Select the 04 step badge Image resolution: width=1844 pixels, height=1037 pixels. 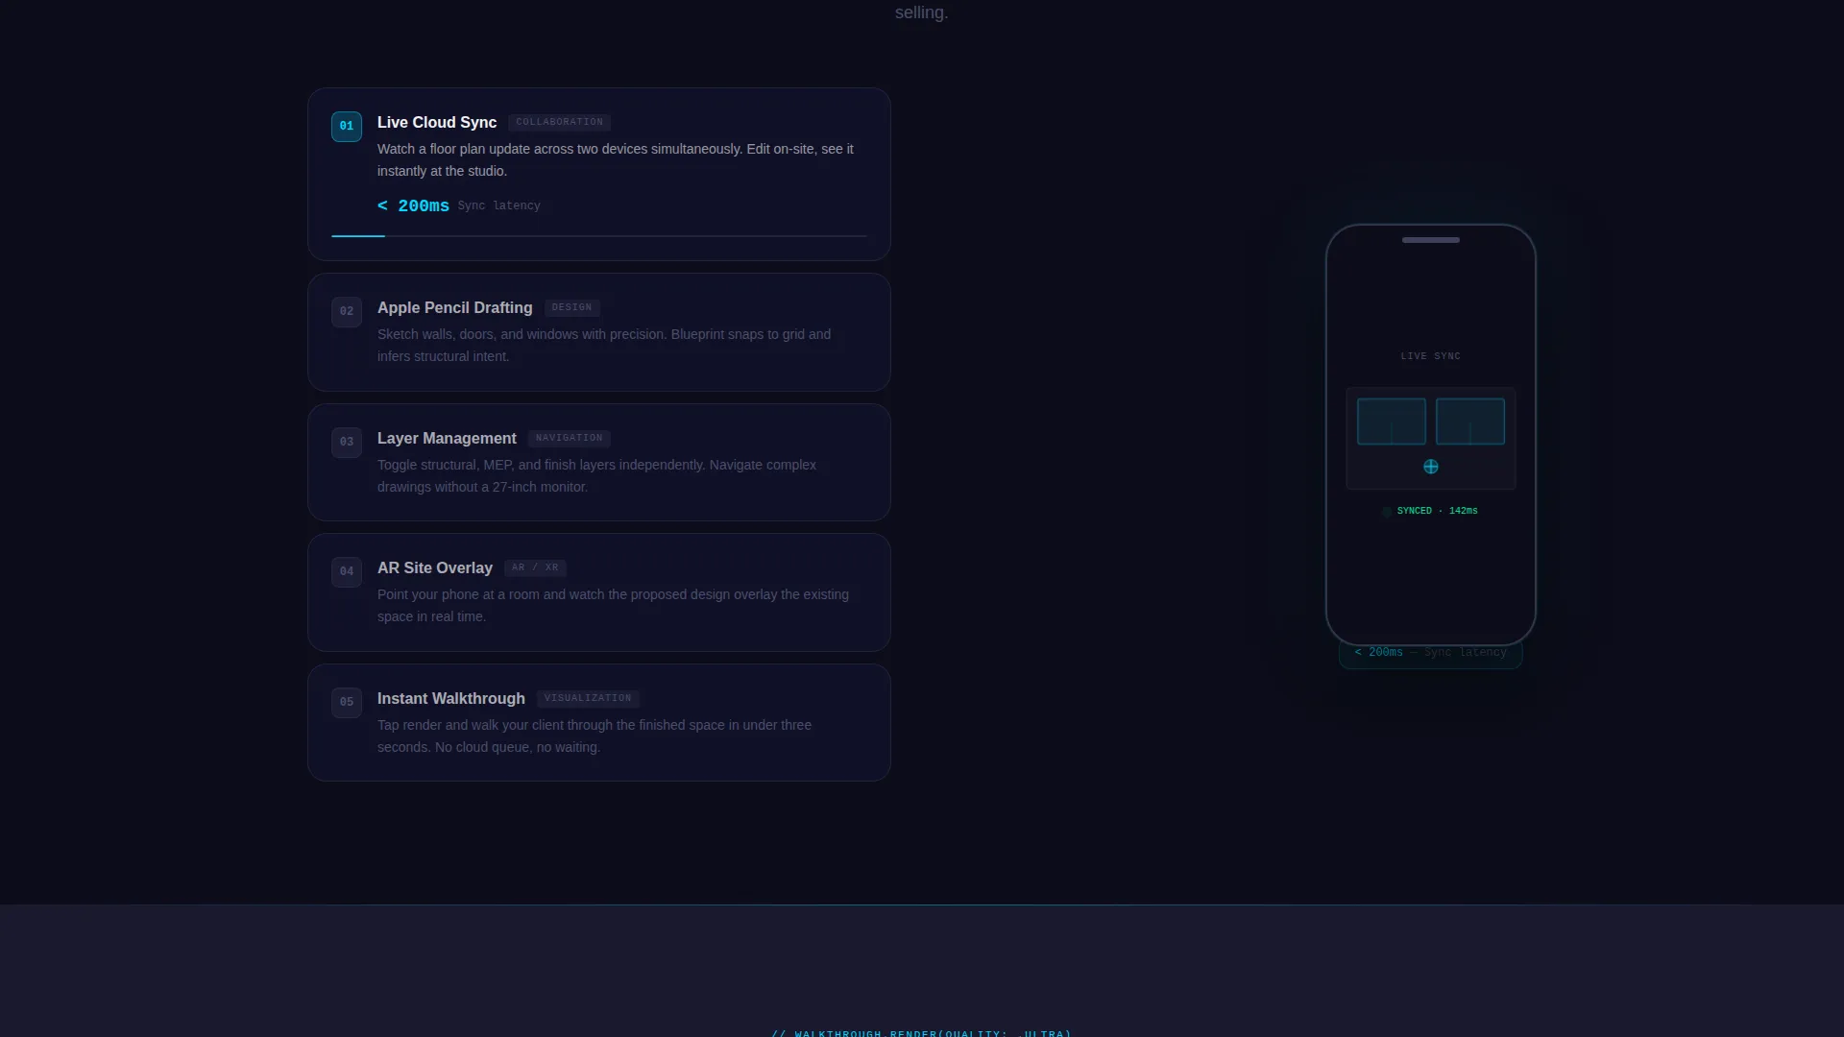[347, 572]
